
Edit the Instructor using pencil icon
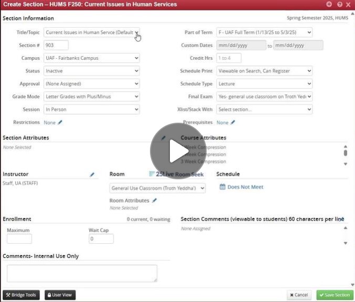pos(92,175)
